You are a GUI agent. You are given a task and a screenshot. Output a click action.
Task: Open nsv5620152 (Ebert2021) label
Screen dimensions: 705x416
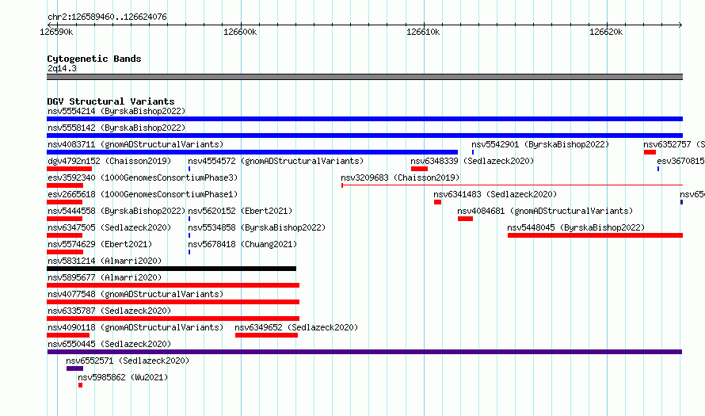[x=240, y=211]
